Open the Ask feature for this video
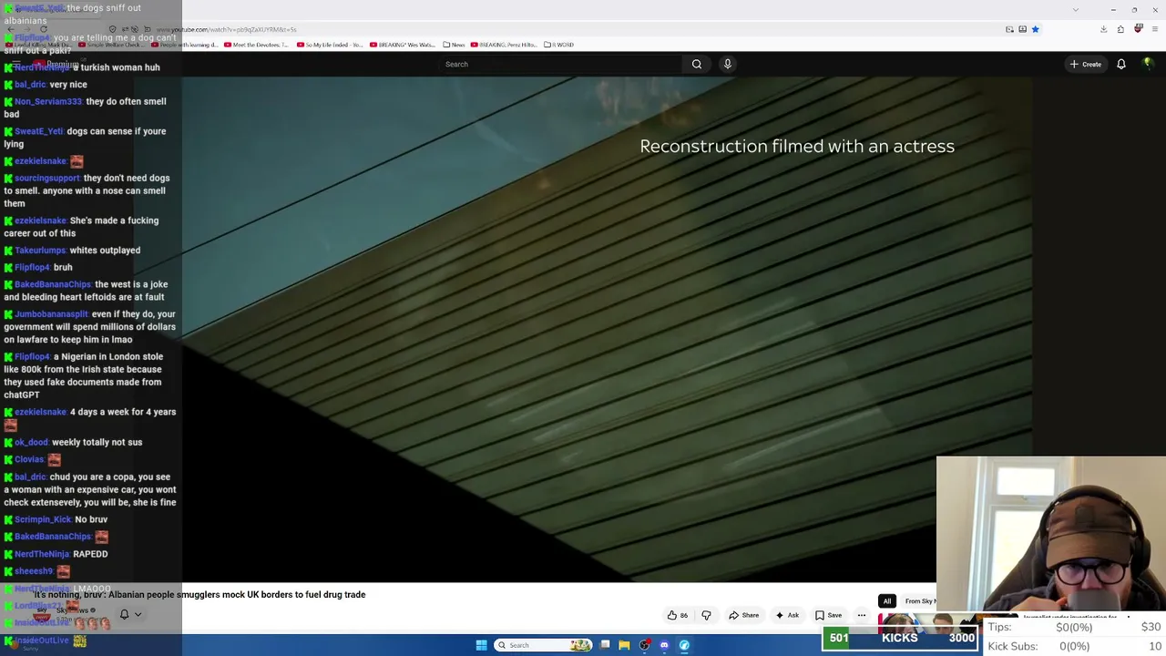The image size is (1166, 656). pyautogui.click(x=787, y=615)
